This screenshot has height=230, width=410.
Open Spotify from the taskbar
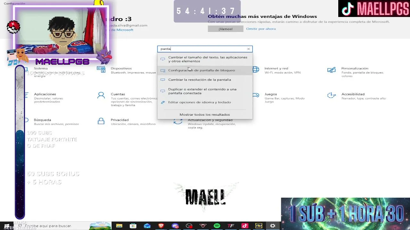tap(217, 226)
